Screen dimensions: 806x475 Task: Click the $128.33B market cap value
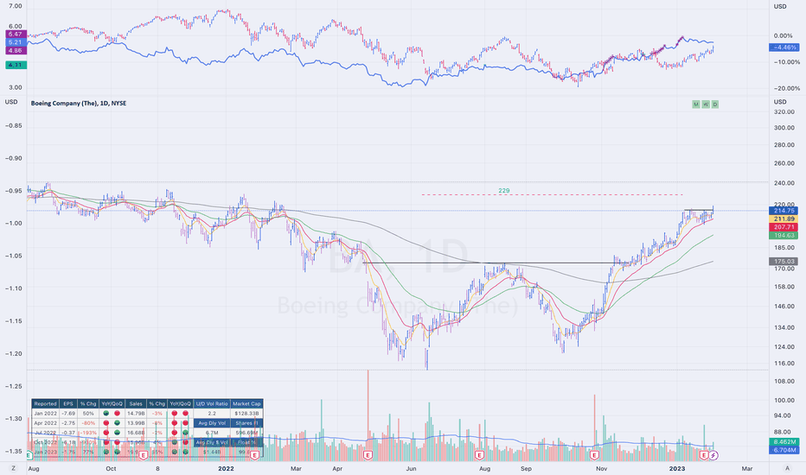(x=246, y=414)
